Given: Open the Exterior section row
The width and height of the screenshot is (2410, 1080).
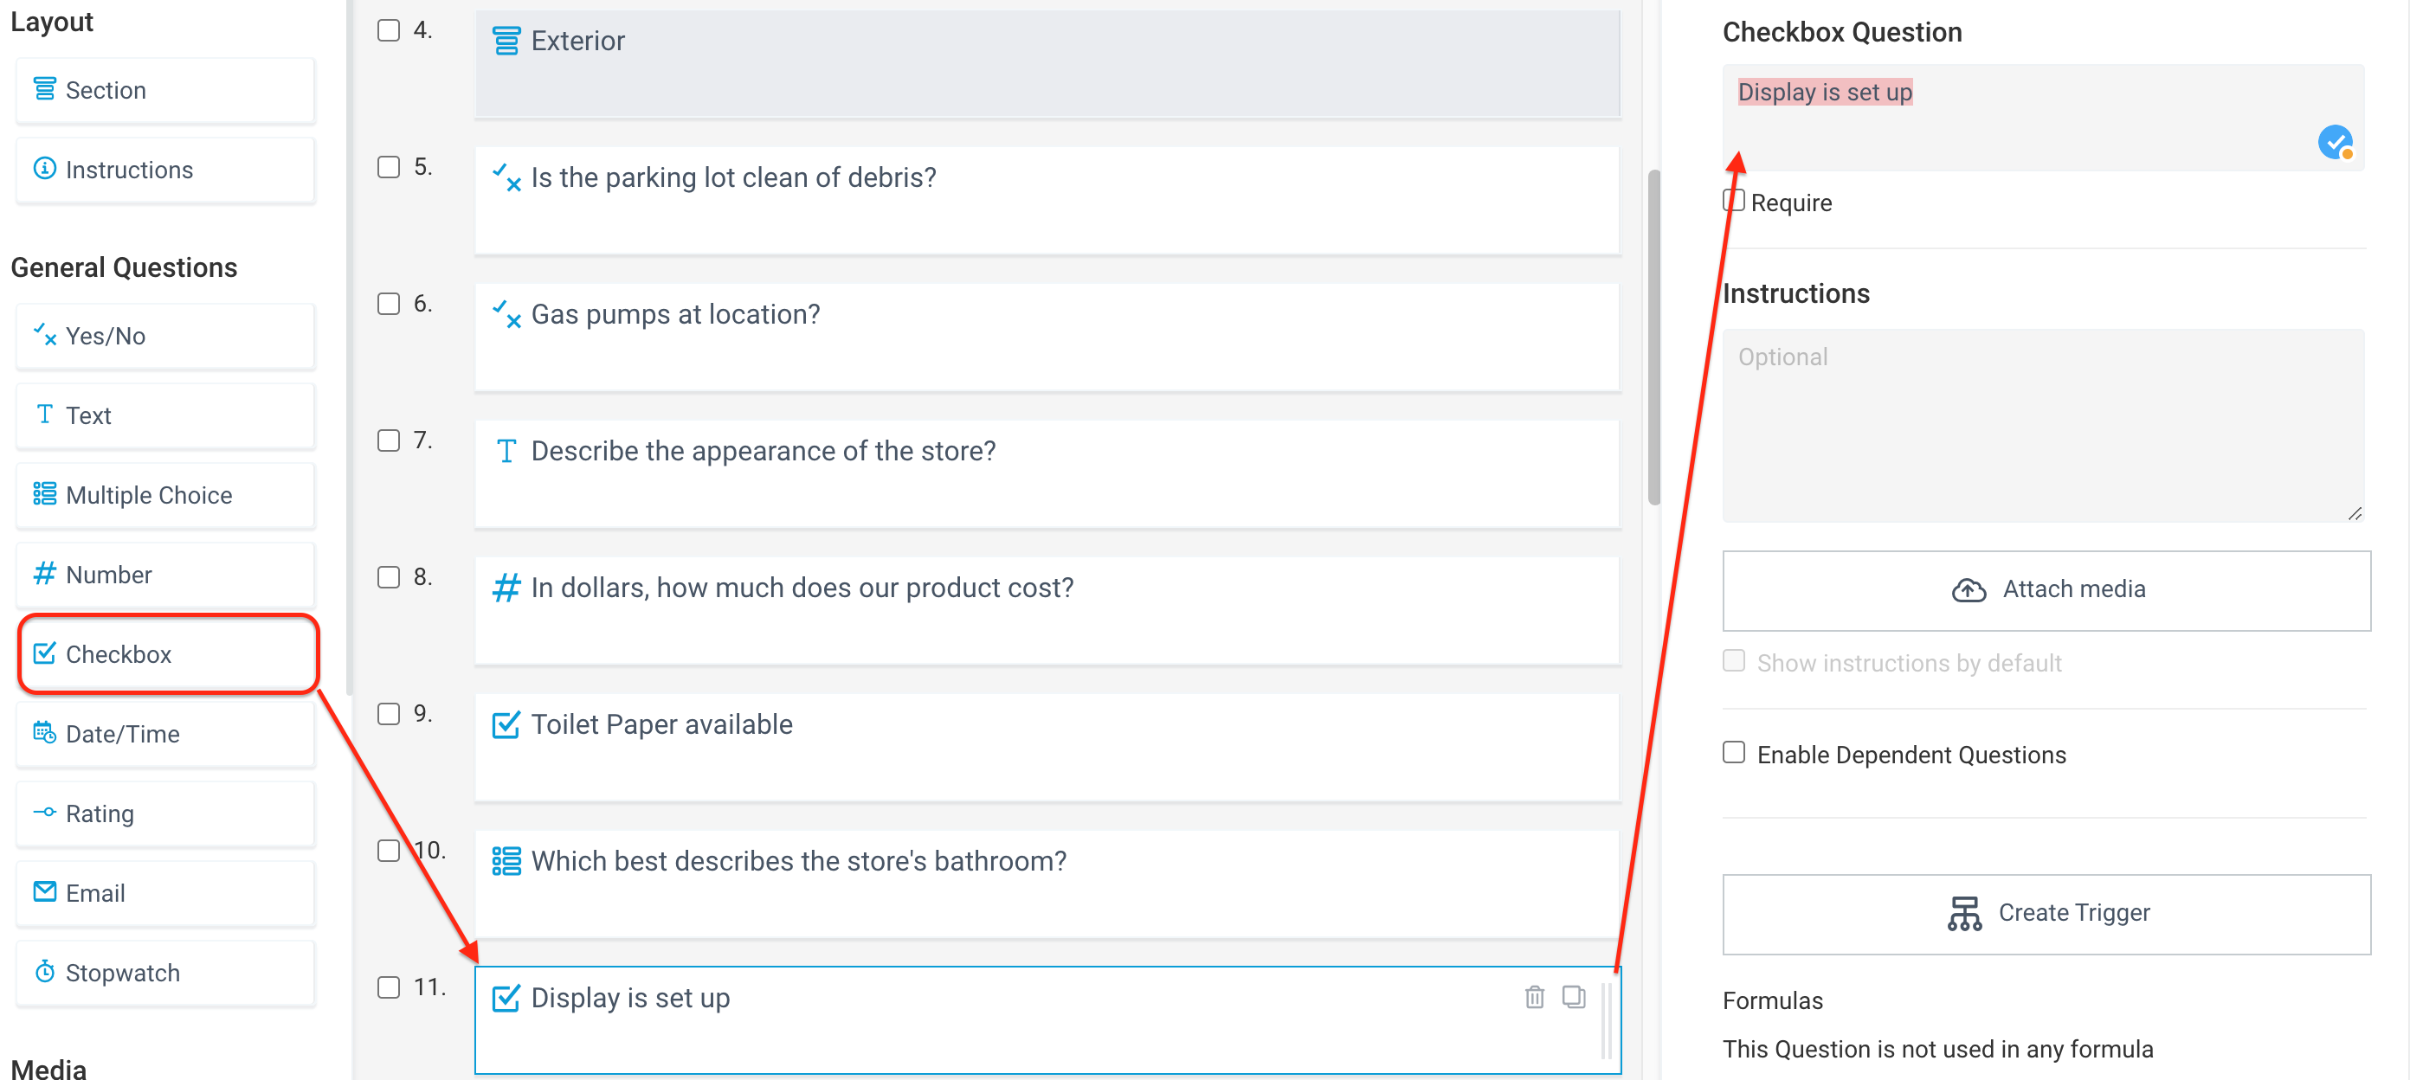Looking at the screenshot, I should click(1047, 63).
